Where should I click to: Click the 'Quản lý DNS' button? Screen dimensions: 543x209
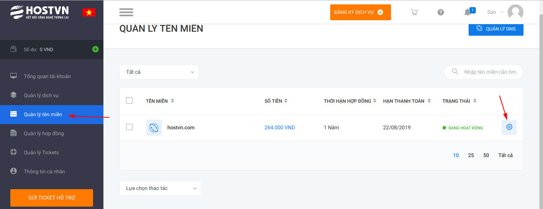click(496, 29)
